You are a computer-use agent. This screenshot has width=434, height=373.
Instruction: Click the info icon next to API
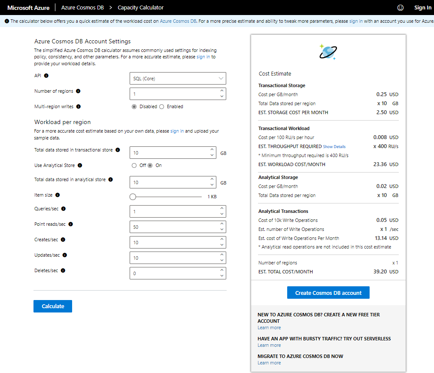point(46,76)
